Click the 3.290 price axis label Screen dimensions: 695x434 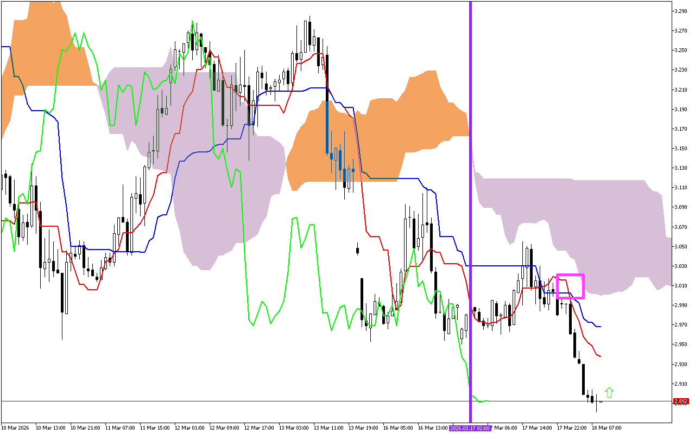point(681,11)
